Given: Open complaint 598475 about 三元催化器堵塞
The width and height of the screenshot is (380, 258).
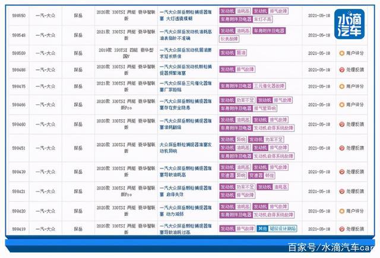Looking at the screenshot, I should 186,87.
